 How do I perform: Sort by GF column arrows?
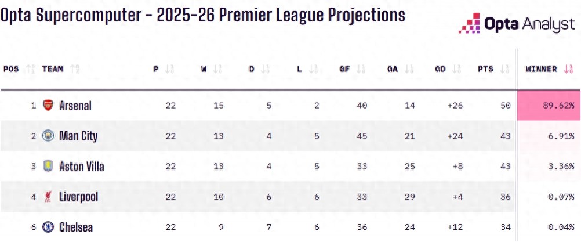(361, 69)
